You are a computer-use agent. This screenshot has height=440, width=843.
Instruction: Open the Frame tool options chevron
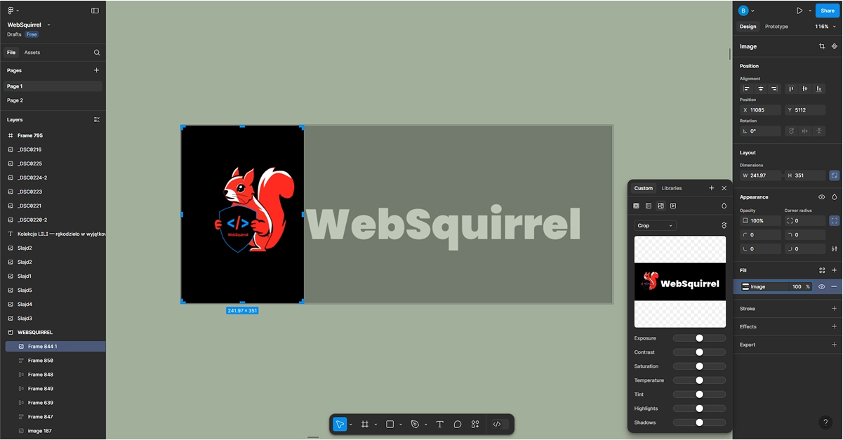pos(376,424)
